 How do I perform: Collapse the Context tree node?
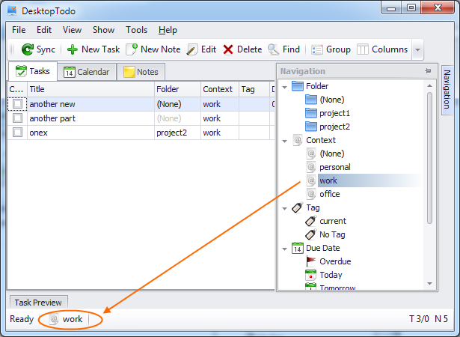pyautogui.click(x=284, y=141)
